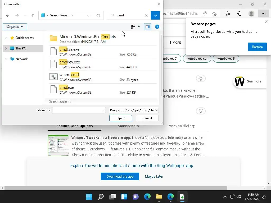The width and height of the screenshot is (271, 203).
Task: Switch to the Version History tab
Action: 182,126
